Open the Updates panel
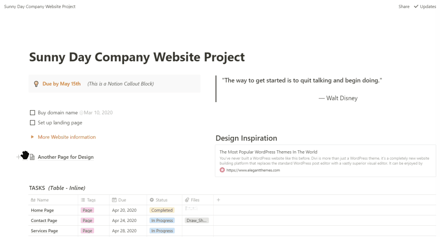440x237 pixels. pos(425,7)
